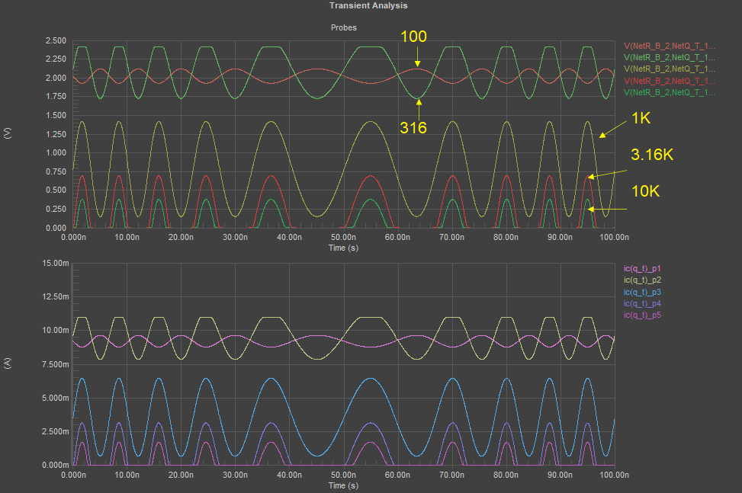
Task: Select the (A) y-axis unit label
Action: point(8,364)
